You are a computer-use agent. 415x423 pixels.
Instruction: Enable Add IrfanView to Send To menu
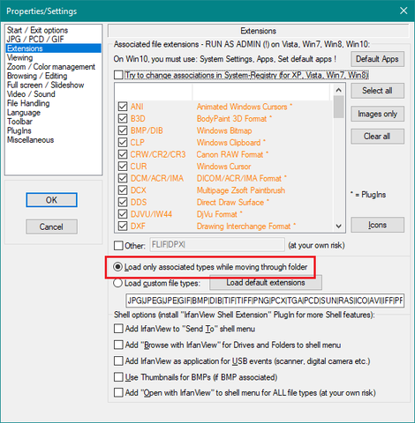pyautogui.click(x=118, y=329)
